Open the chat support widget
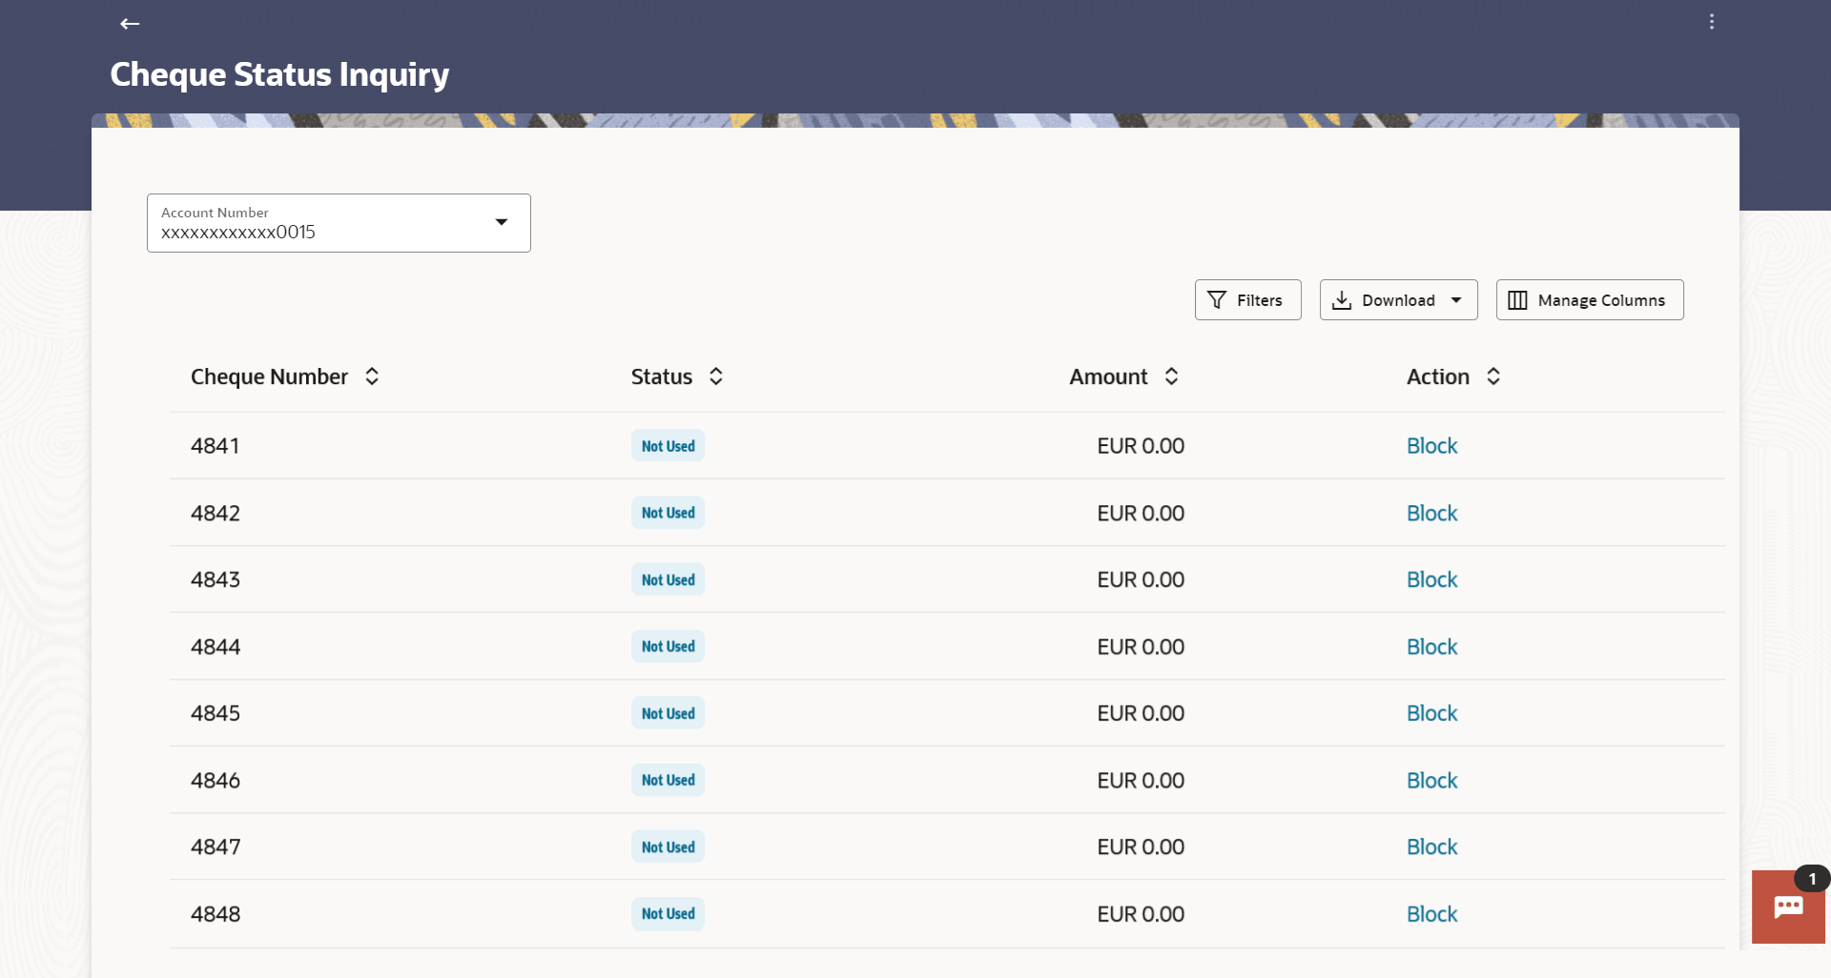The width and height of the screenshot is (1831, 978). click(1788, 907)
